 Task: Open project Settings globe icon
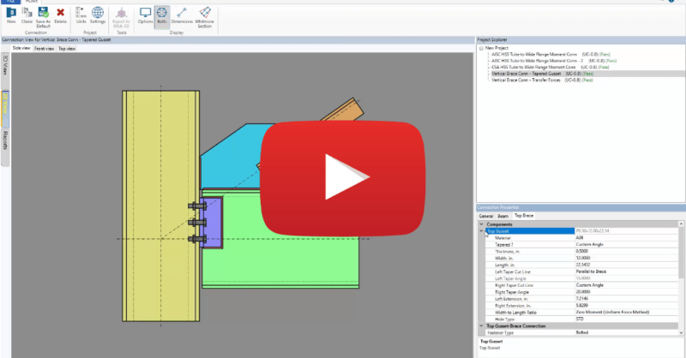coord(98,15)
